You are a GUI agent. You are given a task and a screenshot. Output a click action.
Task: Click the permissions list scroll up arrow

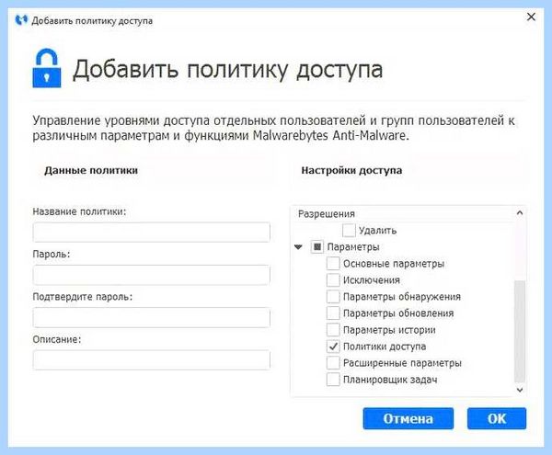click(x=520, y=212)
